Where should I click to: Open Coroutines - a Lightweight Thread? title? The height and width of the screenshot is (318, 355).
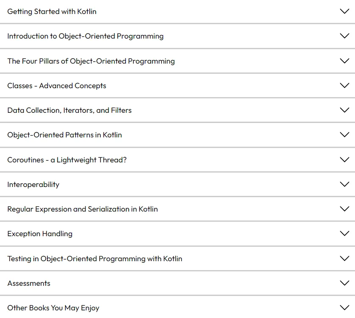coord(67,160)
